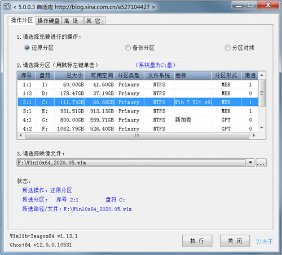Image resolution: width=282 pixels, height=255 pixels.
Task: Click the image file path field
Action: click(131, 163)
